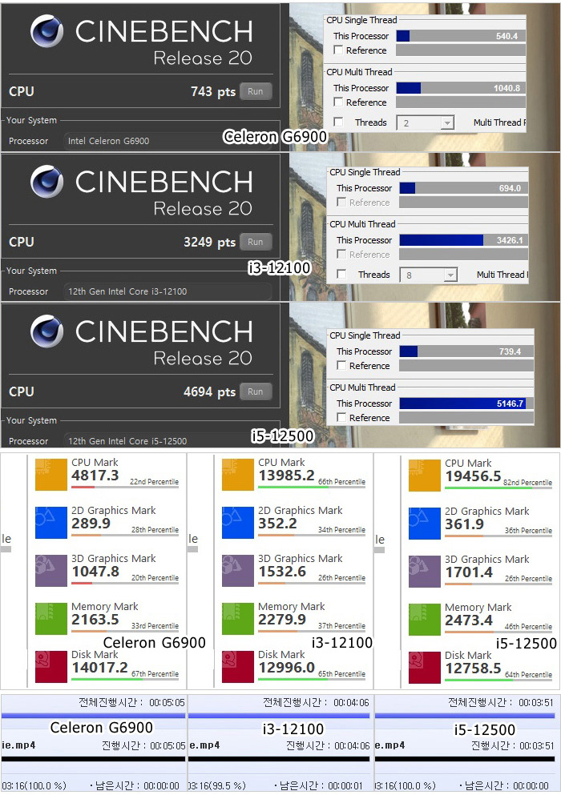Tick the Threads checkbox beside the value 8
Viewport: 561px width, 795px height.
(x=341, y=275)
